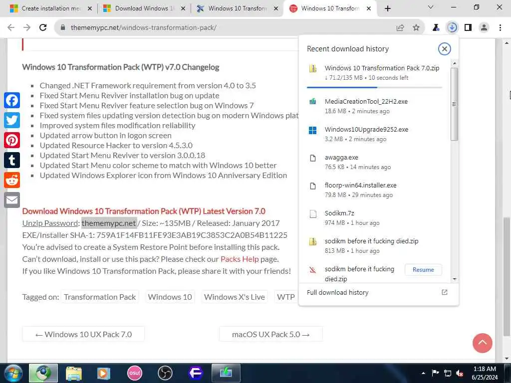Open the Windows 10 tag
The image size is (511, 383).
pos(170,297)
